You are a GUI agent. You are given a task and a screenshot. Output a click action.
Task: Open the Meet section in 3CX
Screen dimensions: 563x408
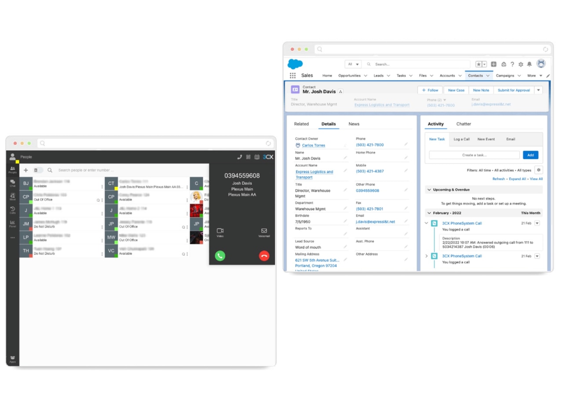(12, 196)
